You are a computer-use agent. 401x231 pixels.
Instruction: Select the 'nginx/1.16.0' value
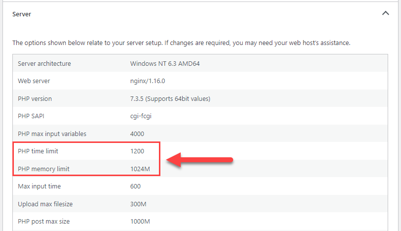tap(148, 81)
